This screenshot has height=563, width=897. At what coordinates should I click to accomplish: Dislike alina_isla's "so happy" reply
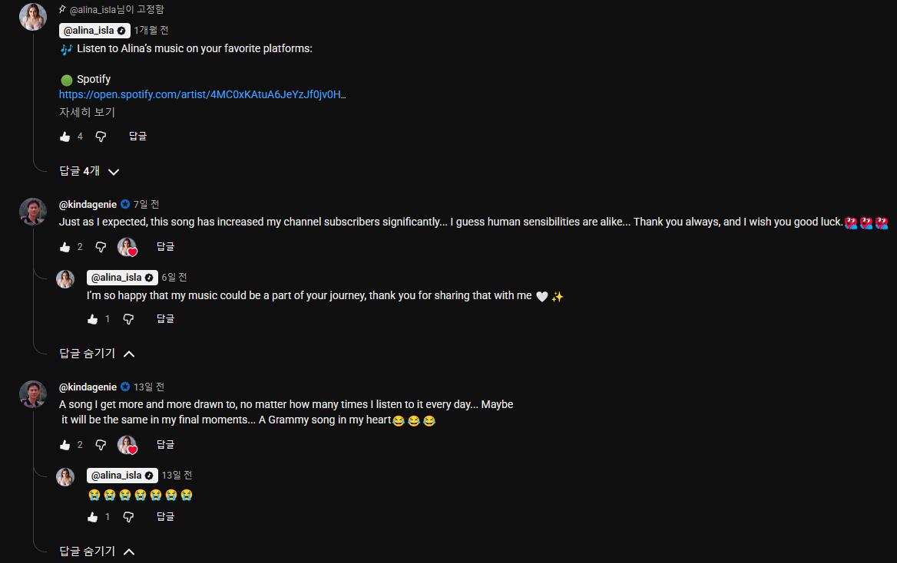[128, 319]
